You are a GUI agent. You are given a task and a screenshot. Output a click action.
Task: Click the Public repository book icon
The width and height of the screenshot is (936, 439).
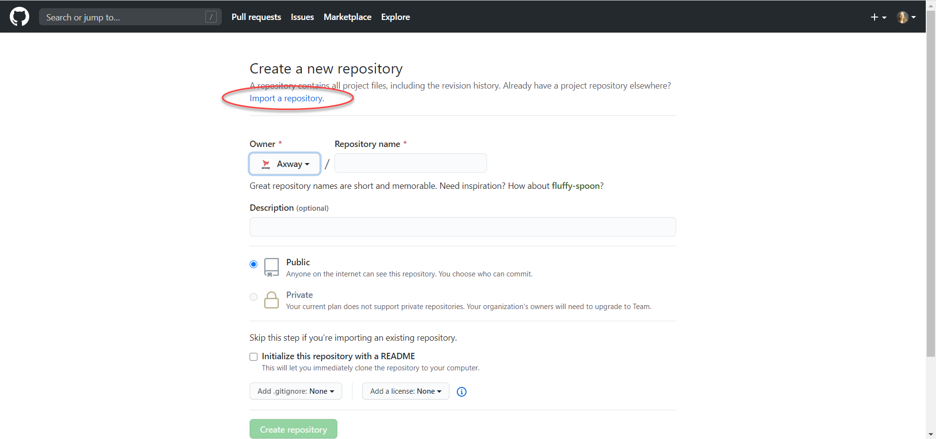(272, 267)
